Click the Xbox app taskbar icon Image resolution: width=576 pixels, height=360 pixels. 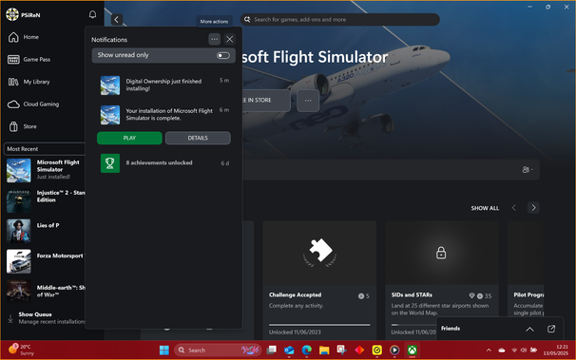tap(413, 351)
